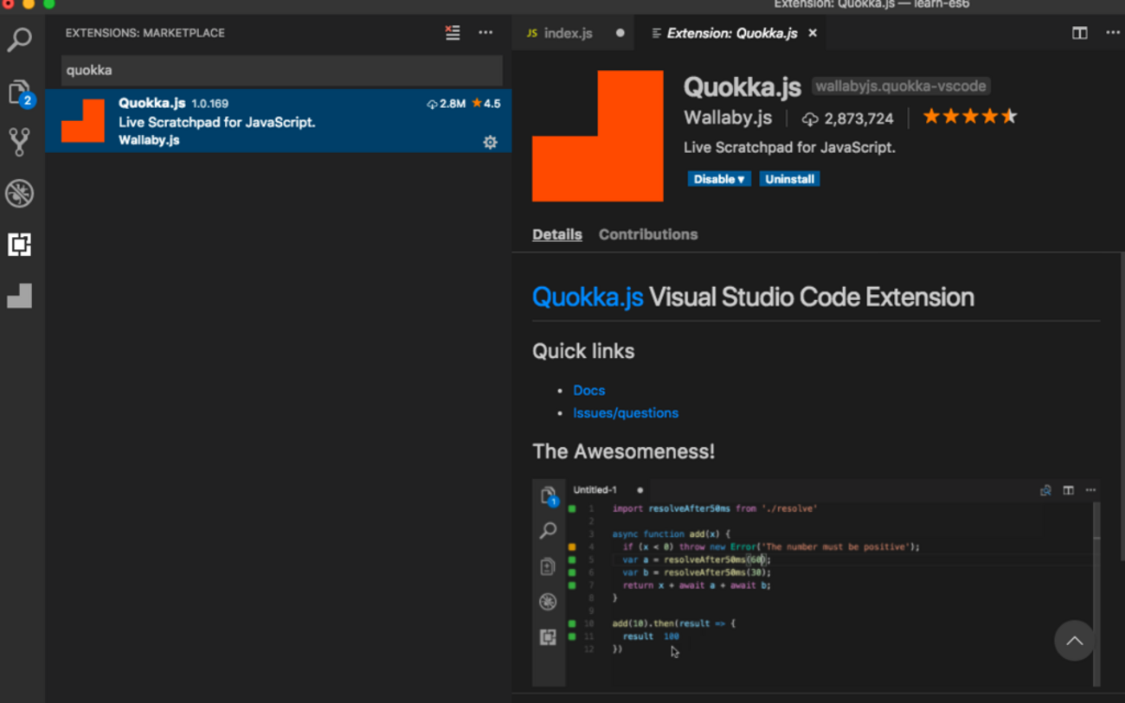Open the Extensions view icon
This screenshot has height=703, width=1125.
point(19,245)
